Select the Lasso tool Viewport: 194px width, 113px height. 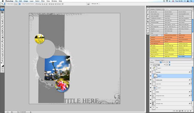point(2,17)
